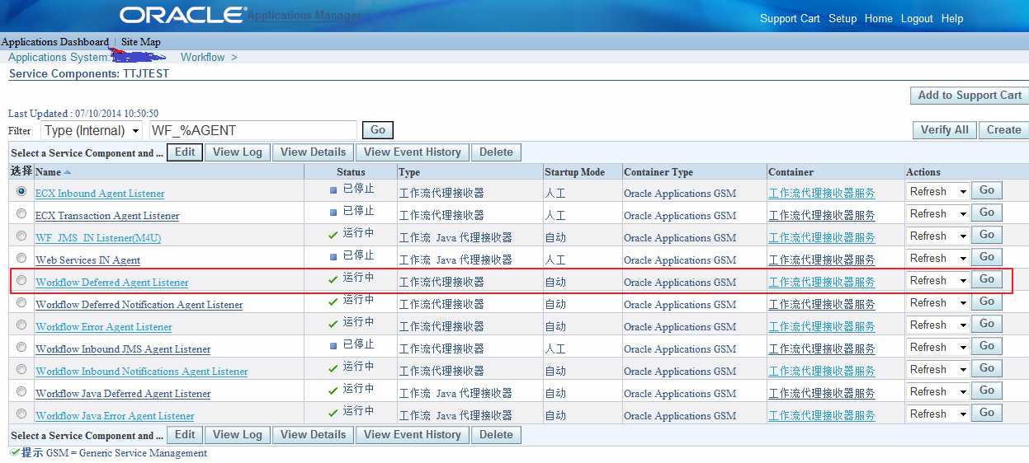Open Container link in Workflow Deferred Agent row
Viewport: 1029px width, 463px height.
[822, 283]
